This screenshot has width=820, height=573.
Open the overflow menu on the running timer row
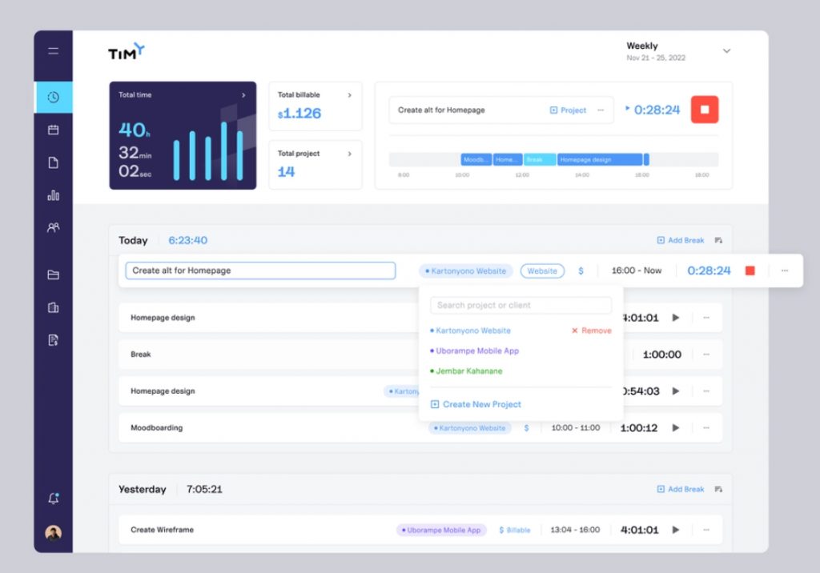coord(785,270)
